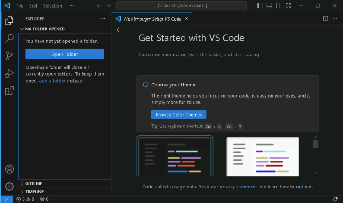Close the Walkthrough: Setup VS Code tab

pos(186,19)
